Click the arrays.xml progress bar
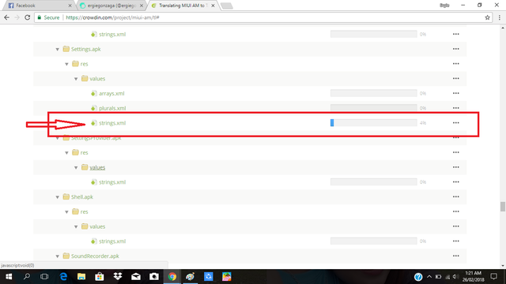 pyautogui.click(x=374, y=93)
